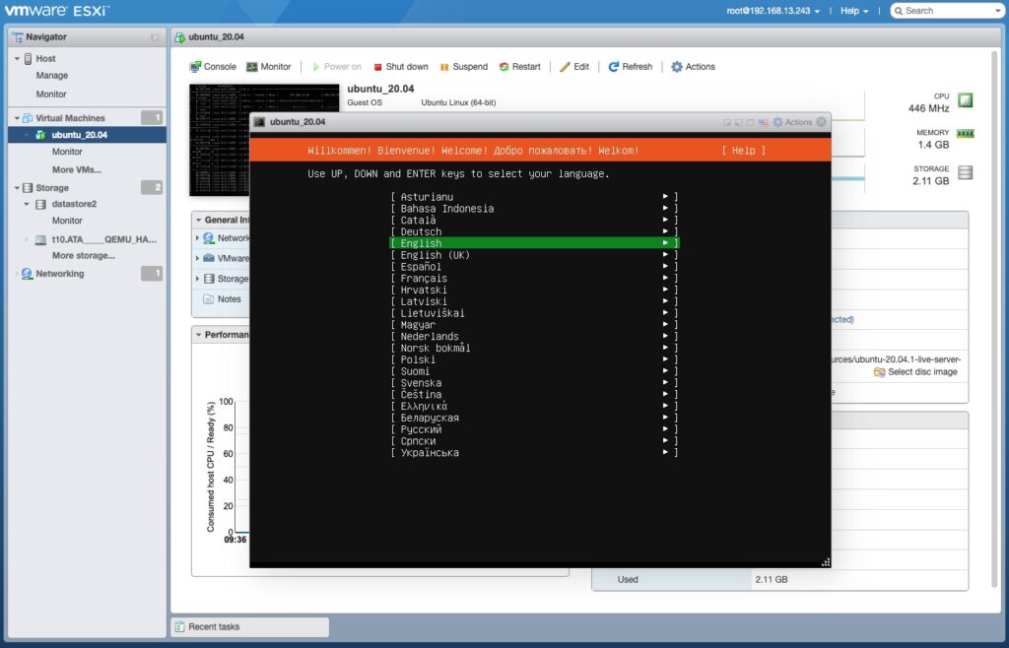Click the Shut down toolbar button
This screenshot has width=1009, height=648.
(401, 67)
